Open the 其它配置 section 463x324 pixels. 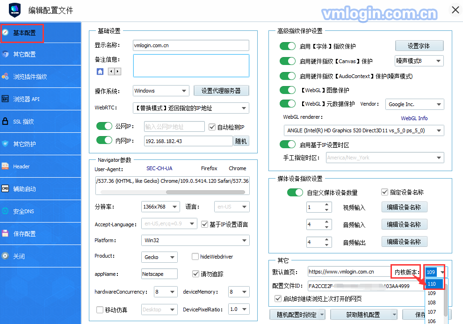[40, 54]
